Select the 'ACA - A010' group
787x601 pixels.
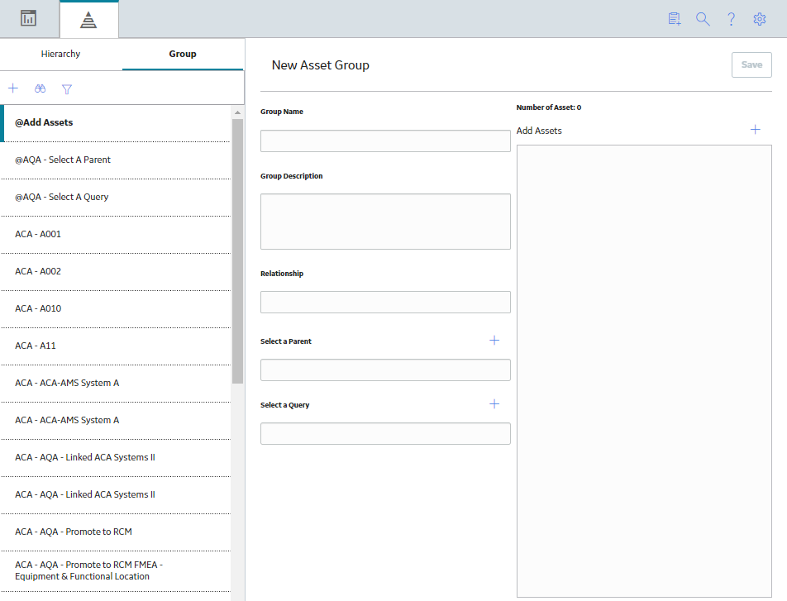coord(116,309)
